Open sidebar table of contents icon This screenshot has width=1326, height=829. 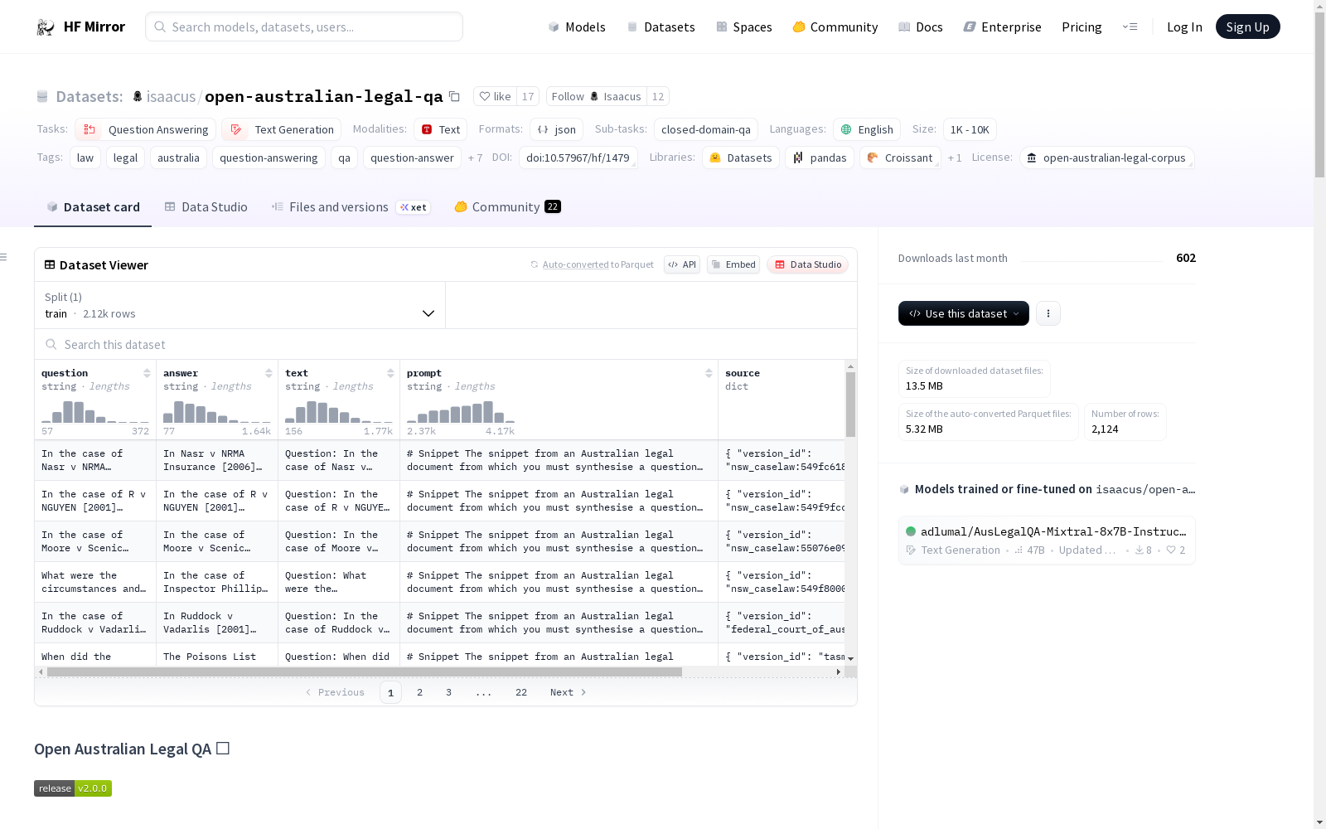(4, 257)
